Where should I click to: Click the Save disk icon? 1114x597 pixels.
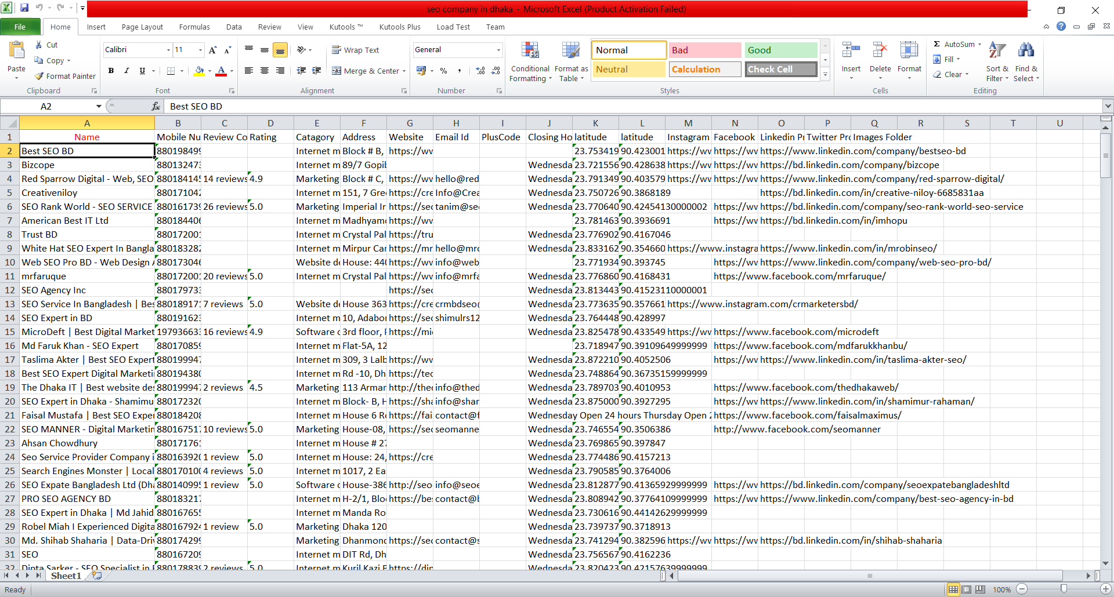24,8
